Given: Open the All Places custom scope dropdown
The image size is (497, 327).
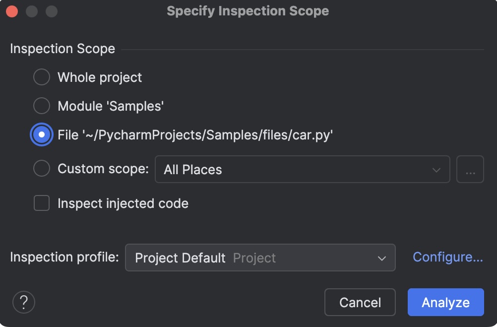Looking at the screenshot, I should point(303,169).
